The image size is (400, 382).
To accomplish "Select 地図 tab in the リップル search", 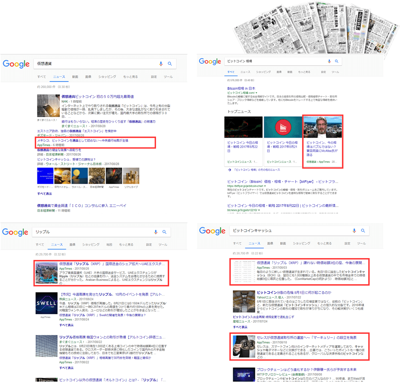I will tap(109, 245).
